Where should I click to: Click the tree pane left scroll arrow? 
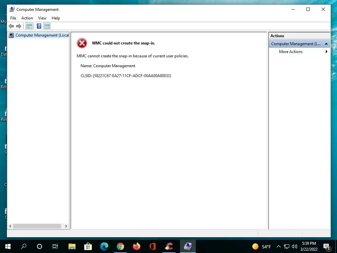[10, 226]
